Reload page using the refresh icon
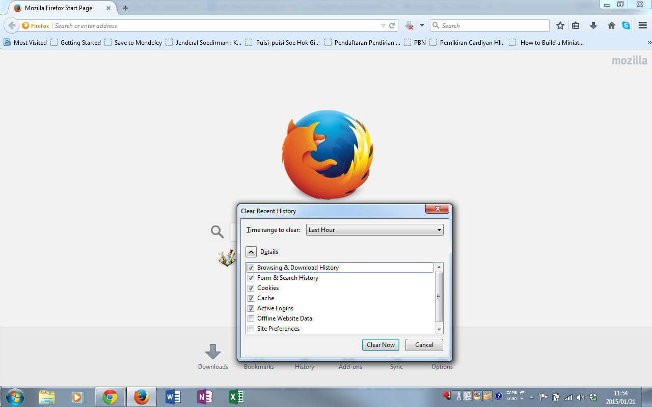Image resolution: width=652 pixels, height=407 pixels. coord(392,25)
